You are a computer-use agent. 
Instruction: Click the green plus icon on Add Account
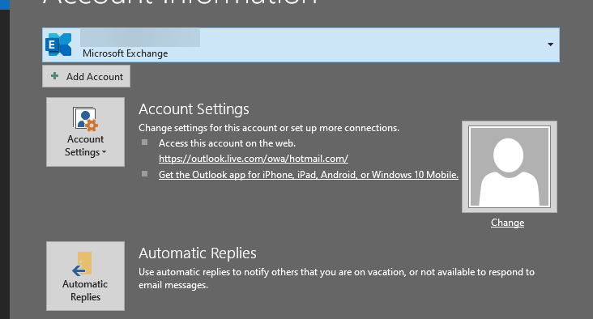(x=55, y=76)
